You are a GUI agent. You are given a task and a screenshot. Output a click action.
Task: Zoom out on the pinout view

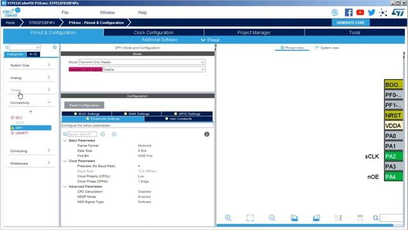(x=272, y=218)
